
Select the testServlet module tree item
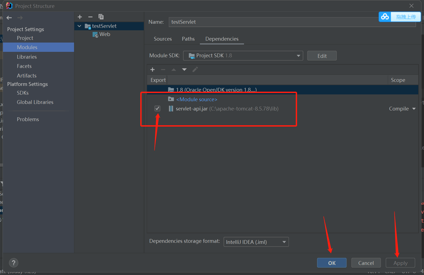tap(109, 26)
